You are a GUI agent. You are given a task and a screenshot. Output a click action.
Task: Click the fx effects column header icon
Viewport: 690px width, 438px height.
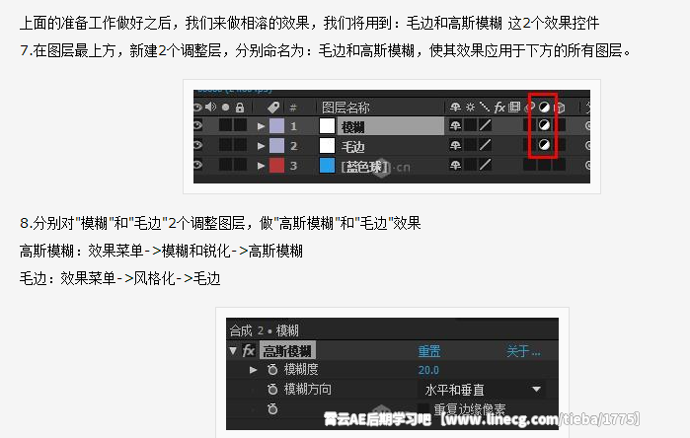(499, 107)
